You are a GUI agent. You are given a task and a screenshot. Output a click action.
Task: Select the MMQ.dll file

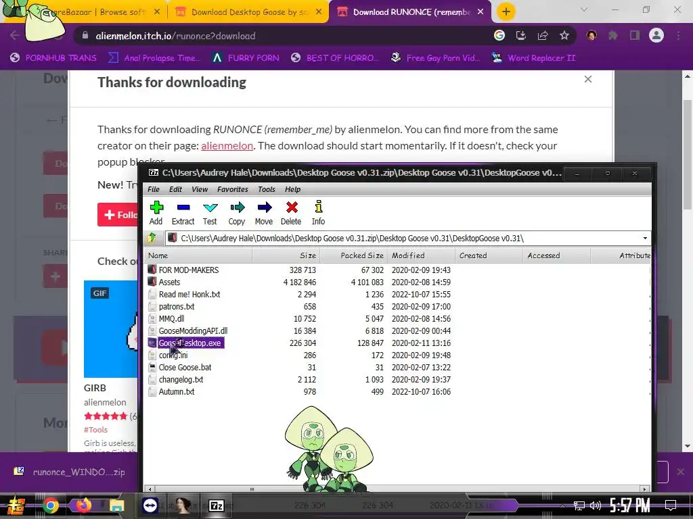171,319
